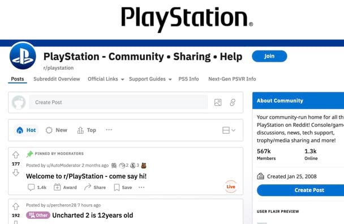344x224 pixels.
Task: Click the pinned by moderators pin icon
Action: click(x=29, y=154)
